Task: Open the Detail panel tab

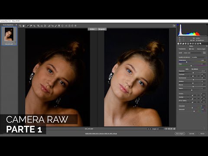Action: click(183, 44)
